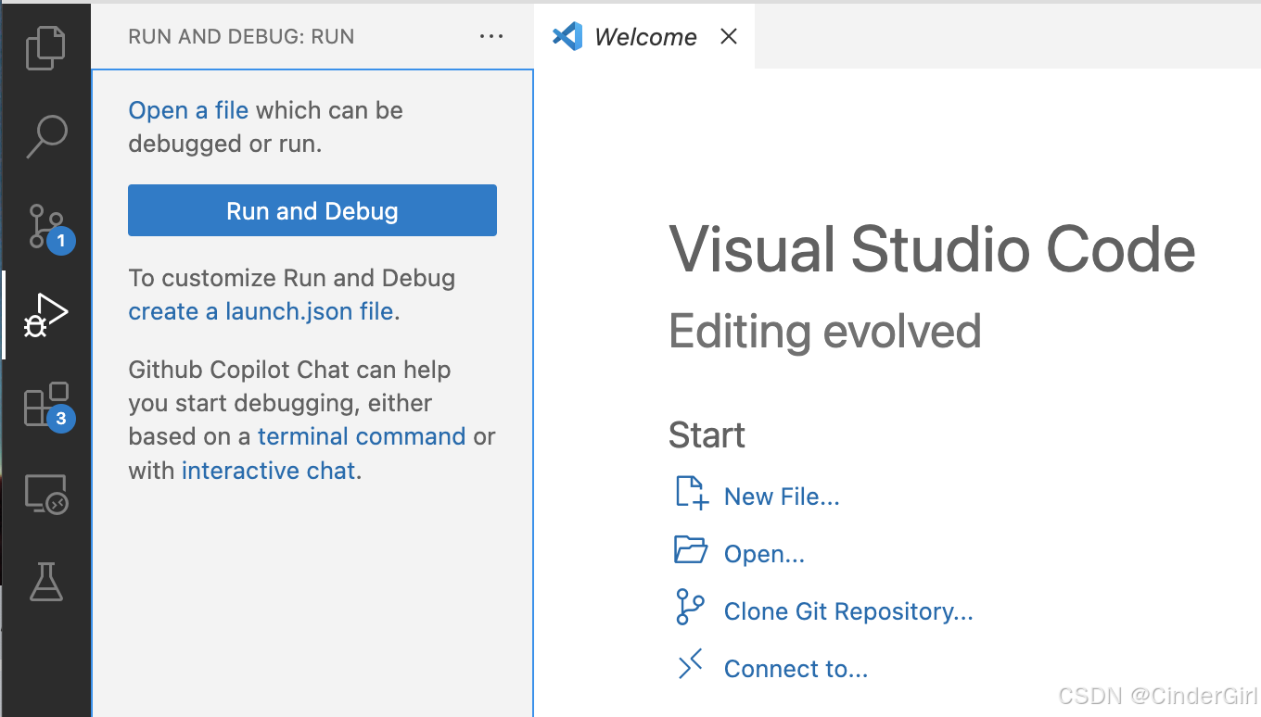Open the Explorer view in activity bar
This screenshot has height=717, width=1261.
pyautogui.click(x=45, y=48)
